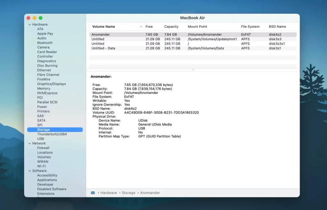
Task: Click the Media Name value General UDisk Media
Action: click(x=155, y=125)
